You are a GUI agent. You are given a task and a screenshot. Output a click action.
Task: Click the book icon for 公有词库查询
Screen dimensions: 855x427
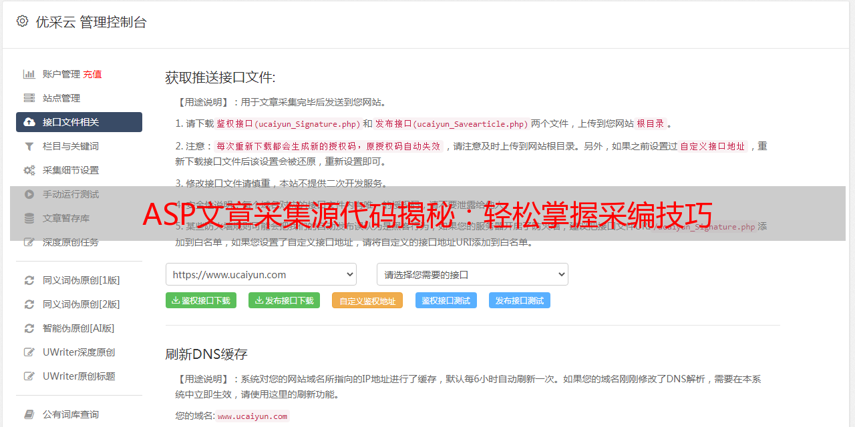[x=29, y=414]
